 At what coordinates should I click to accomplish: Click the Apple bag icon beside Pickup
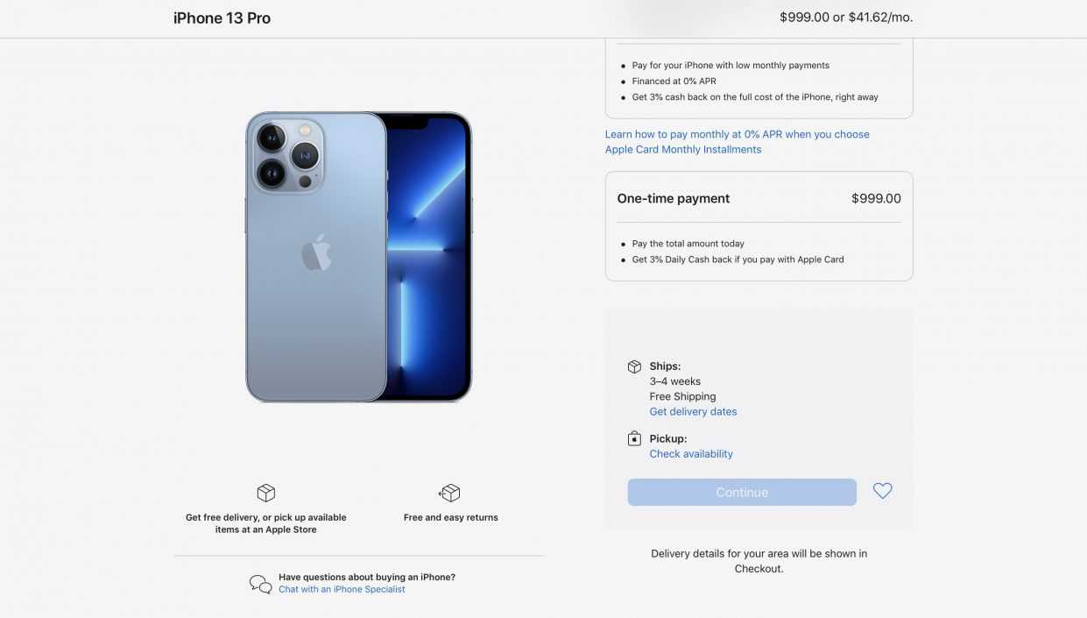pyautogui.click(x=634, y=438)
